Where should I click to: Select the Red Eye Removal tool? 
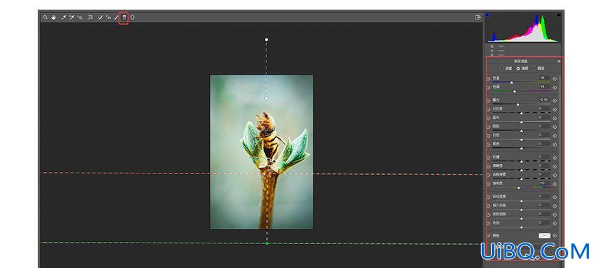[108, 18]
